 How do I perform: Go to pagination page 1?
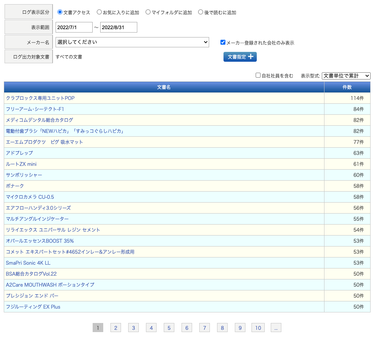[x=98, y=328]
